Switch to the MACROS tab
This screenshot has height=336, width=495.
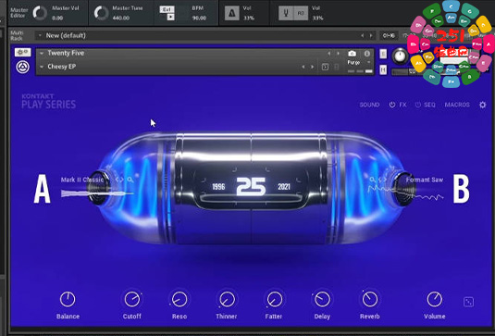pos(457,105)
